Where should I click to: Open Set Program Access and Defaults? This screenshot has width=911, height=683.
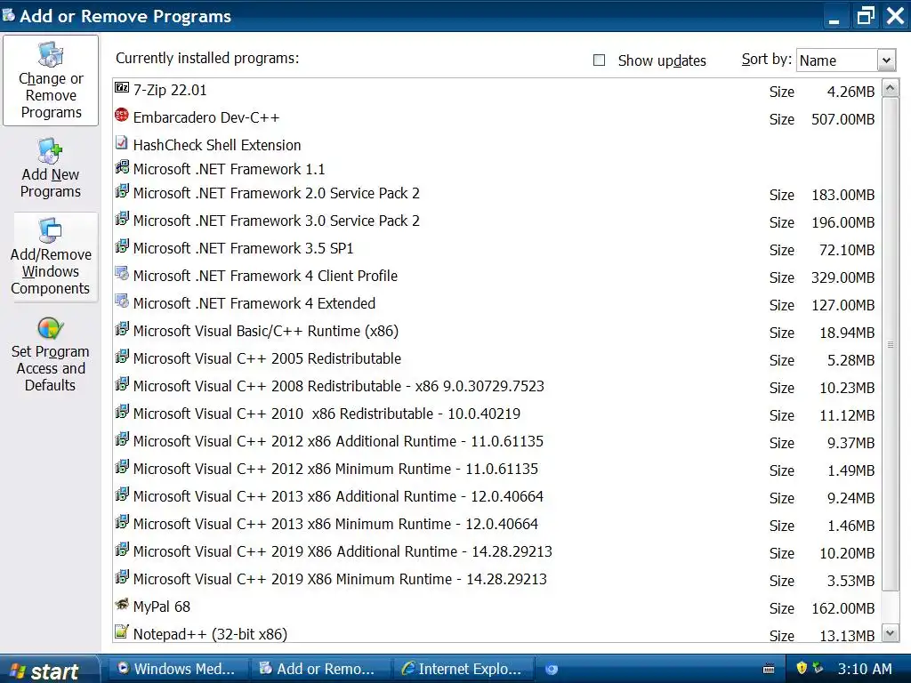51,354
